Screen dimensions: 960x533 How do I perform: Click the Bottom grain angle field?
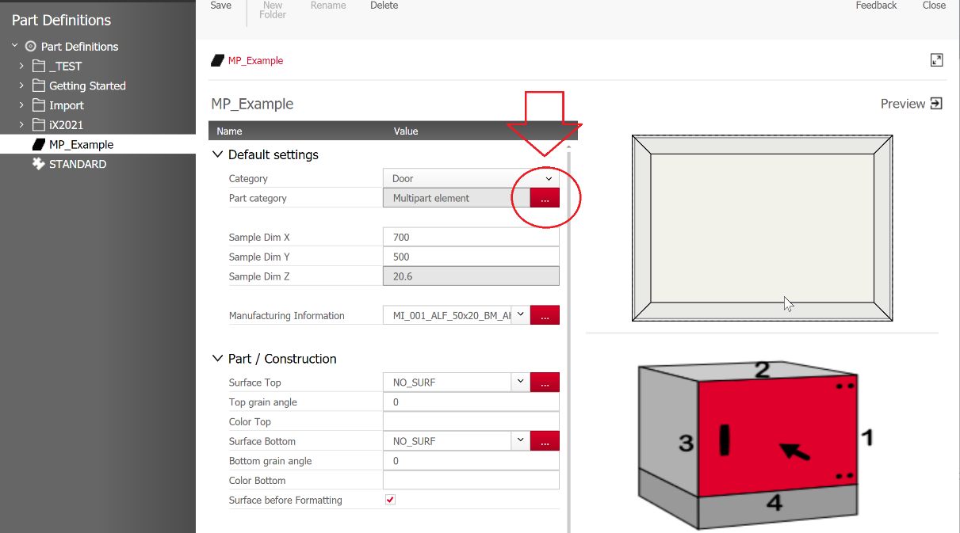click(471, 461)
